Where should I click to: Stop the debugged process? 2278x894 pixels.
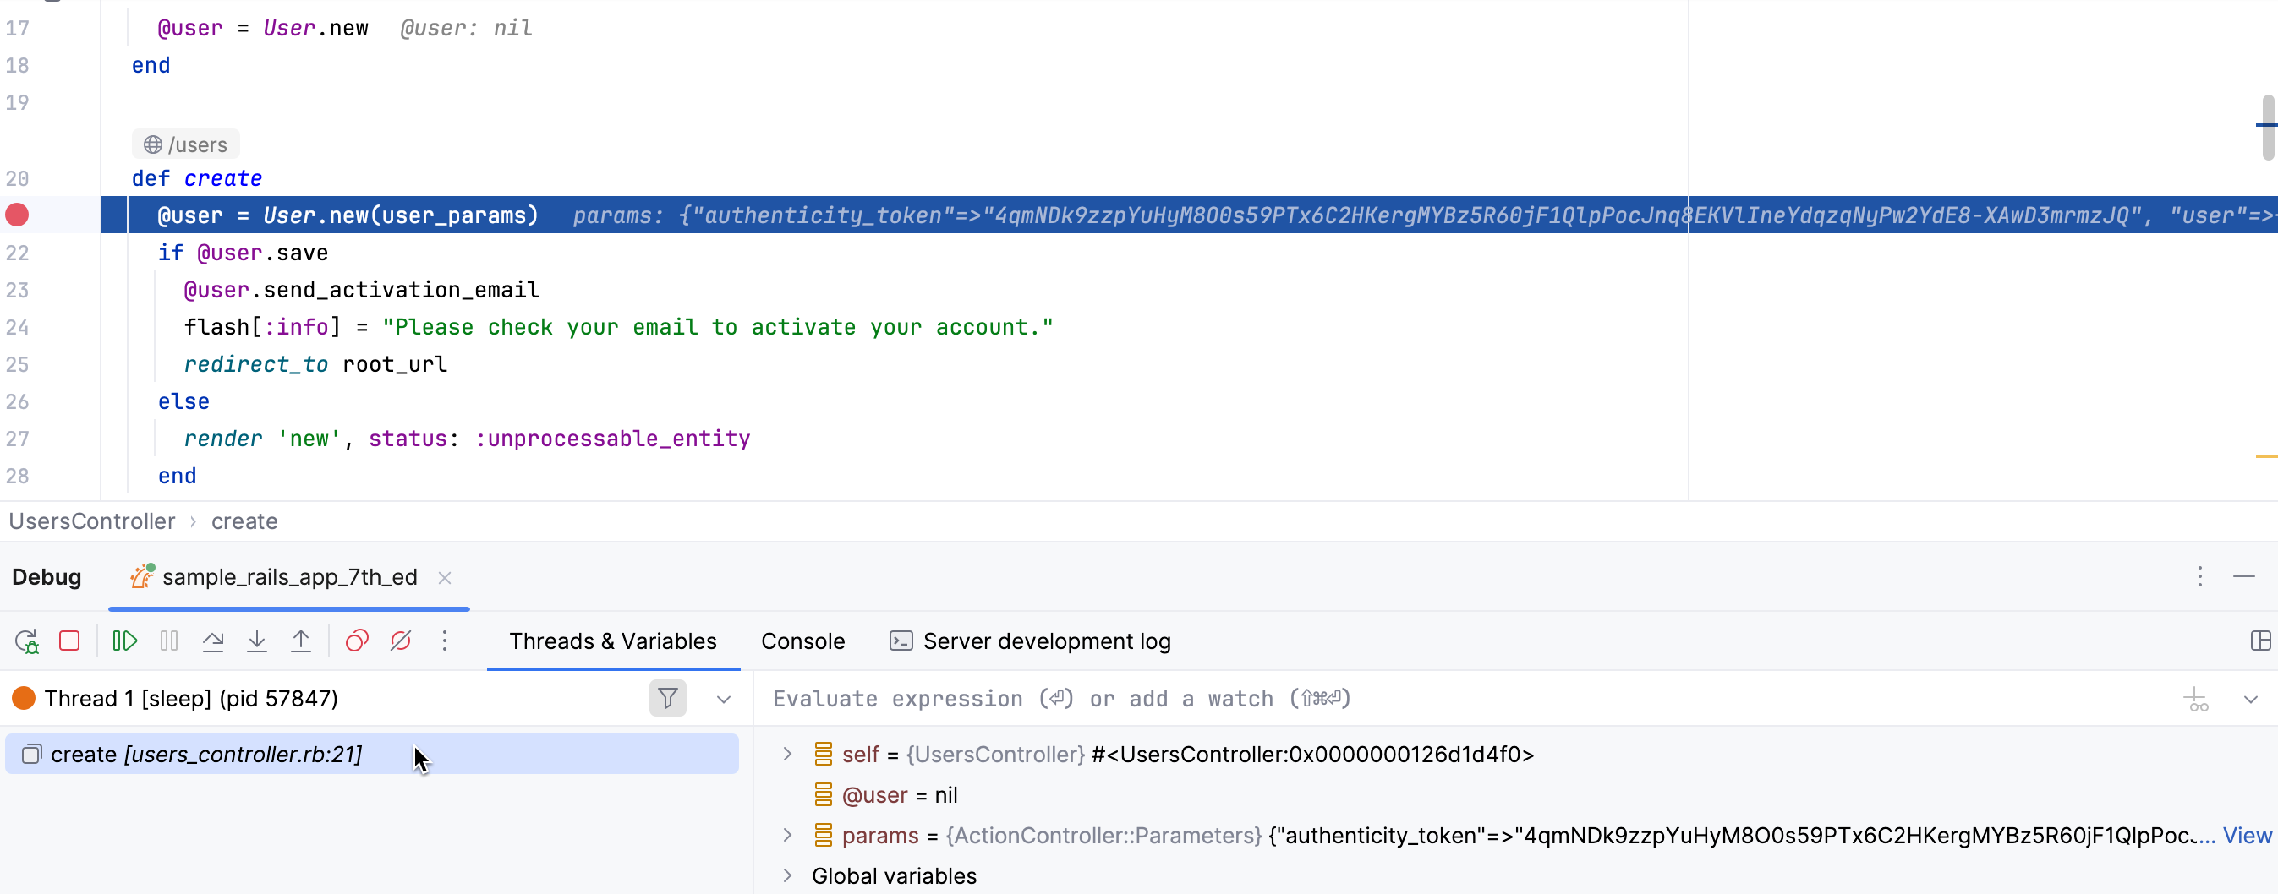pos(70,641)
